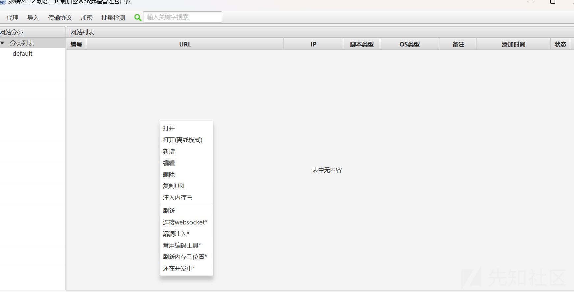
Task: Open the 传输协议 menu
Action: click(x=60, y=17)
